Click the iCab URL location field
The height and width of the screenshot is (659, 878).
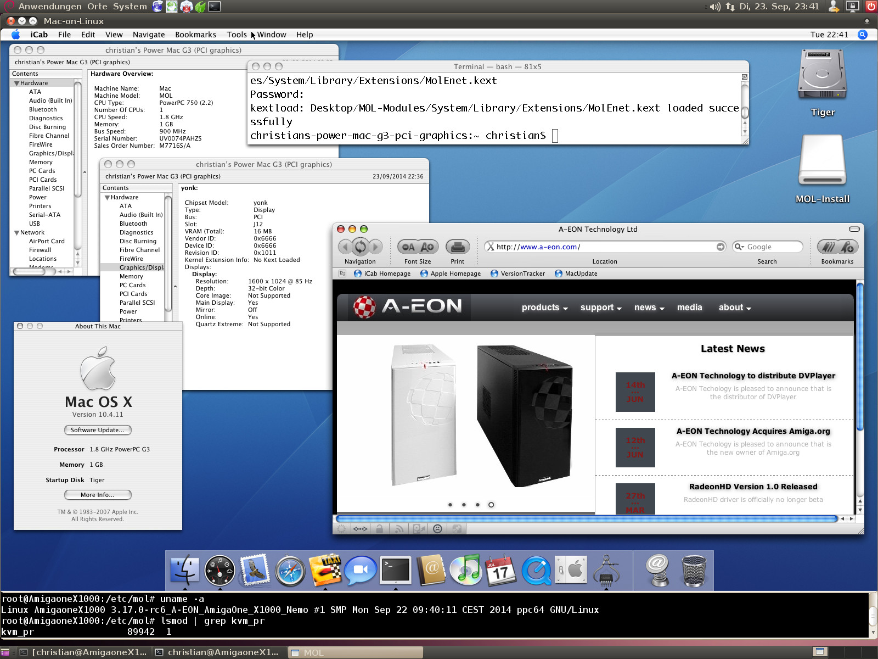[604, 247]
